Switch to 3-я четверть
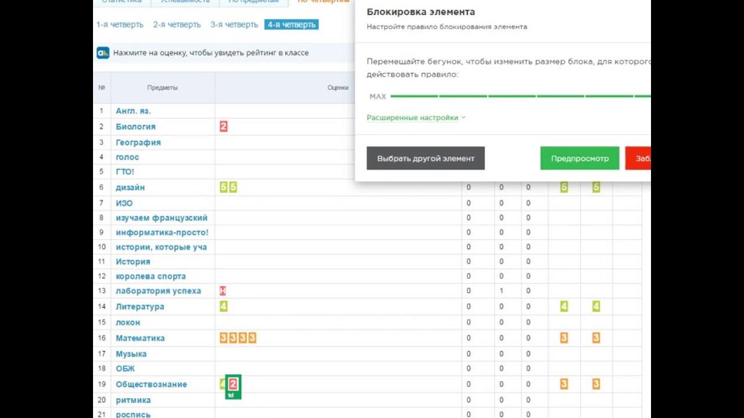 [x=234, y=24]
